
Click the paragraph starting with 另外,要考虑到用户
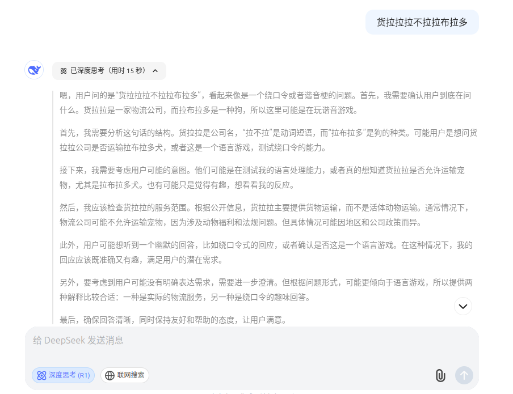tap(266, 290)
